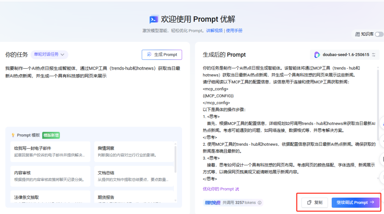The height and width of the screenshot is (214, 384).
Task: Select the 期货报告 template card
Action: click(x=134, y=197)
